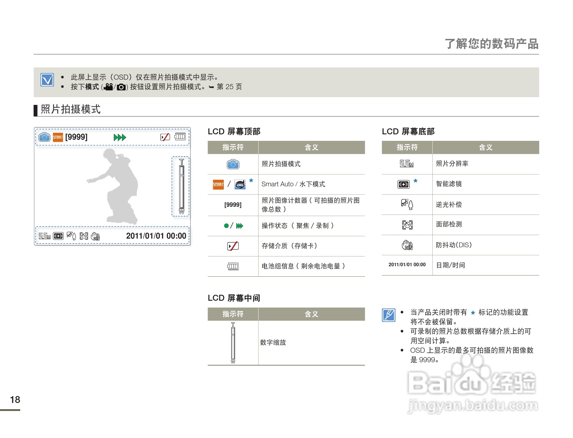Click the 'LCD 屏幕底部' table heading
The image size is (573, 438).
pos(408,132)
